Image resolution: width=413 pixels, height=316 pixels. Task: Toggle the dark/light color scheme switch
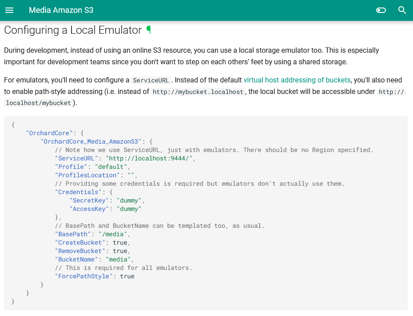(381, 10)
